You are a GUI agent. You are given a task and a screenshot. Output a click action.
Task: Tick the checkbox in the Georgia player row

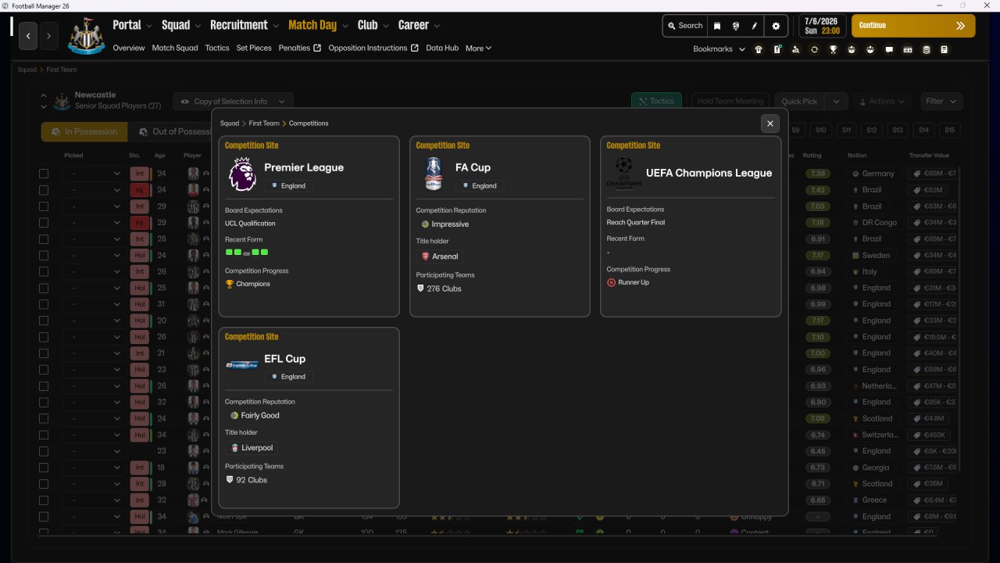pyautogui.click(x=44, y=468)
